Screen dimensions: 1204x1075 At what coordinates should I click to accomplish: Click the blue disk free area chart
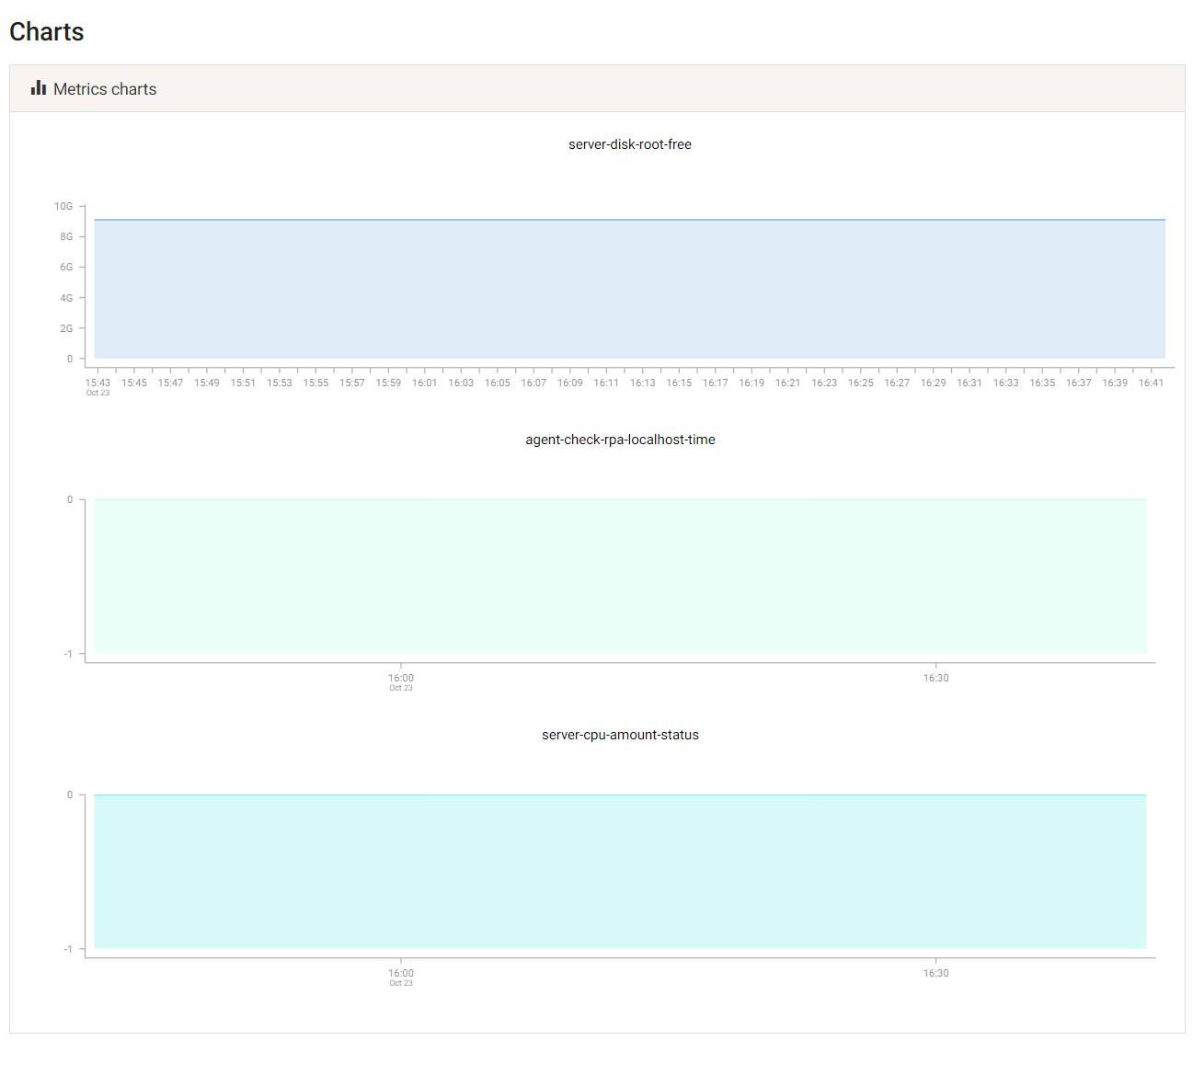(x=629, y=289)
